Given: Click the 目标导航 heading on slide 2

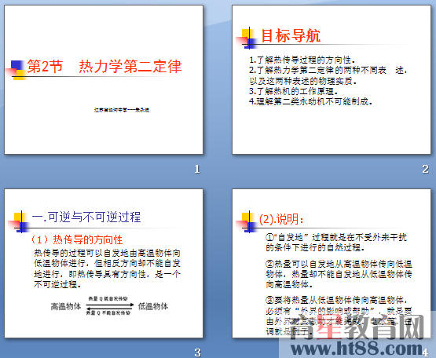Looking at the screenshot, I should [291, 35].
